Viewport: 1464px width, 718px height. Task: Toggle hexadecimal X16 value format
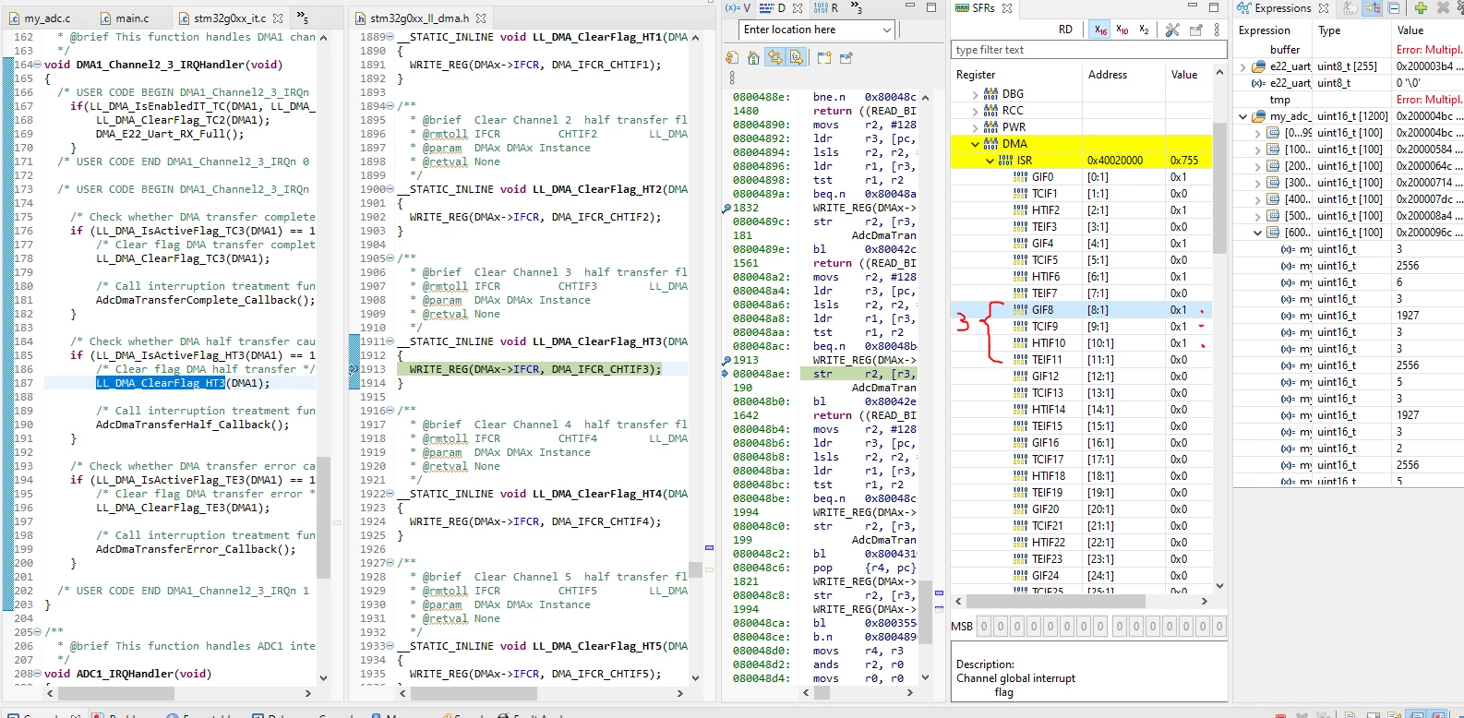[1099, 30]
